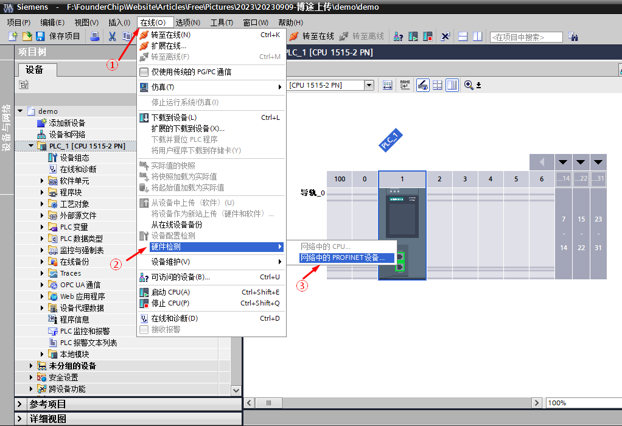Image resolution: width=622 pixels, height=426 pixels.
Task: Click the accessible devices binoculars icon
Action: tap(399, 37)
